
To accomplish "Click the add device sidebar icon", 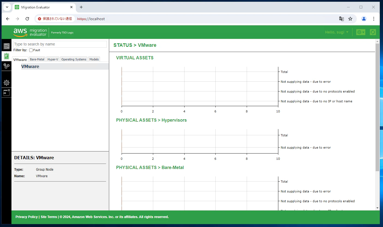I will 7,93.
